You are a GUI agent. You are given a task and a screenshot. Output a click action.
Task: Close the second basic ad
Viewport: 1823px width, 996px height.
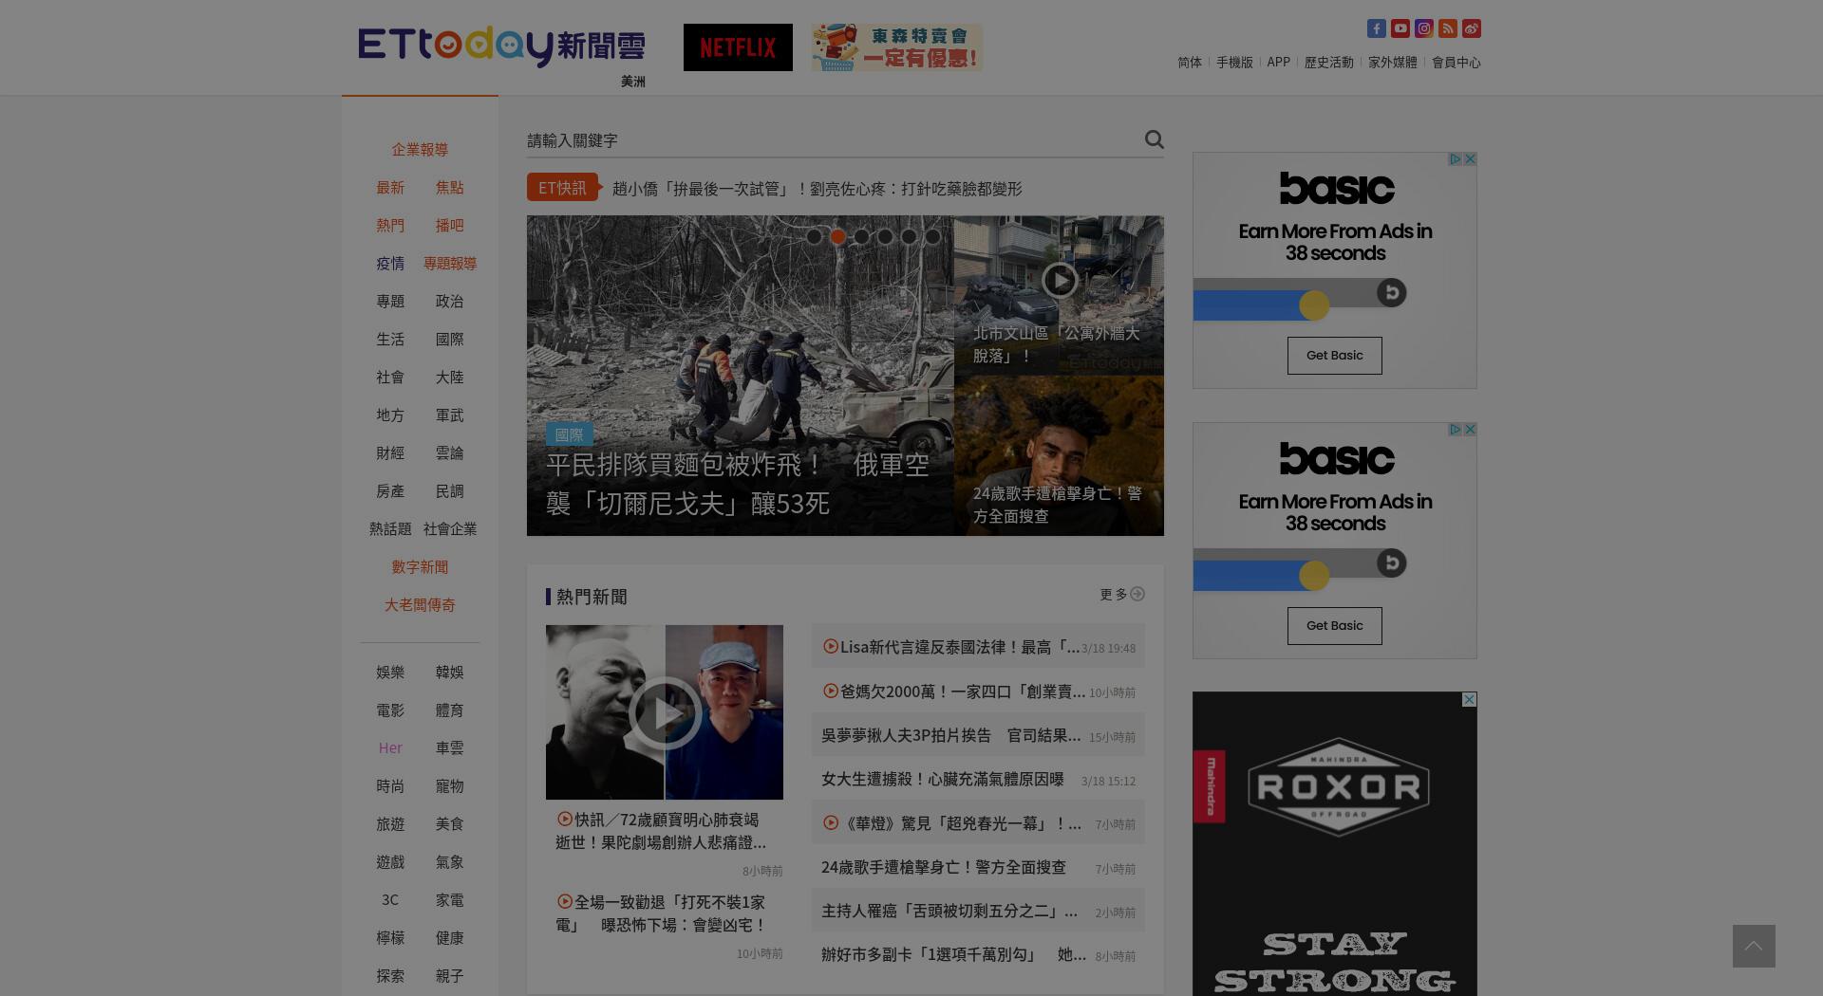click(x=1470, y=430)
